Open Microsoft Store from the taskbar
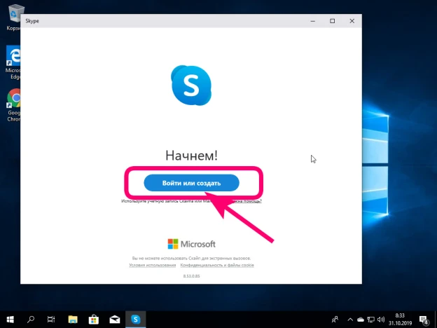 94,320
